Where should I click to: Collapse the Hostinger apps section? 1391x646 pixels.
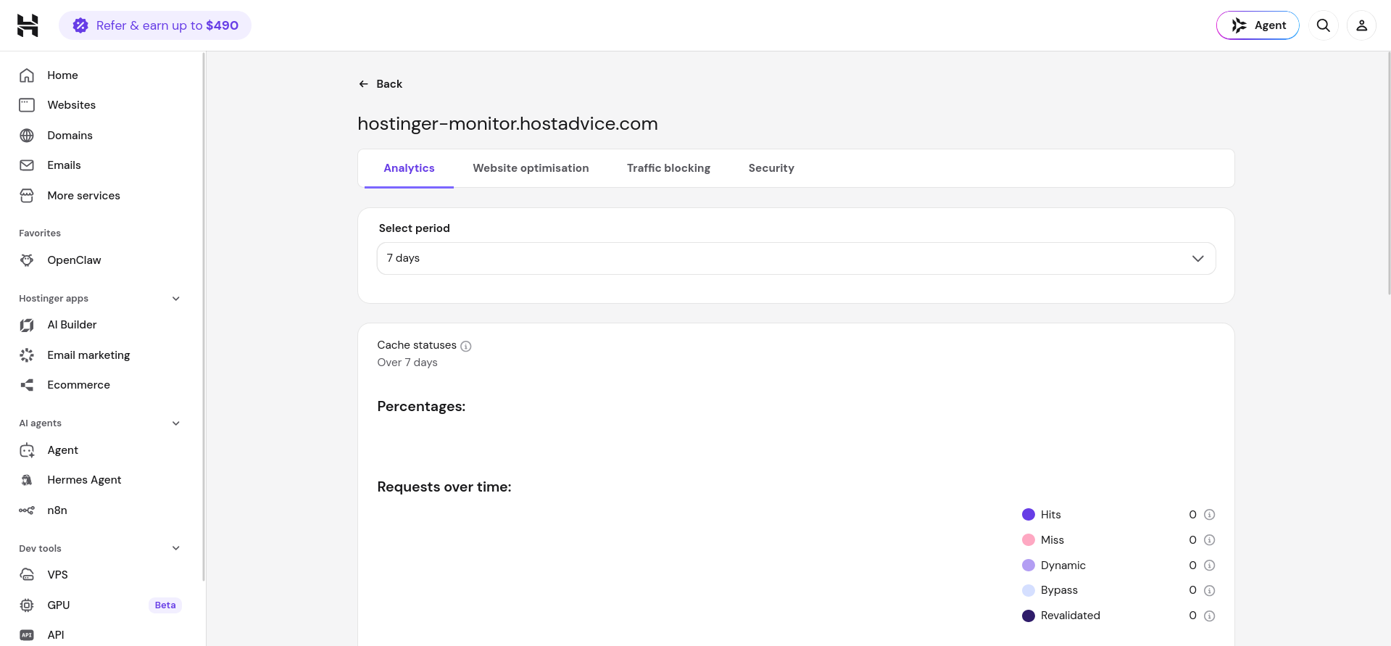click(176, 299)
